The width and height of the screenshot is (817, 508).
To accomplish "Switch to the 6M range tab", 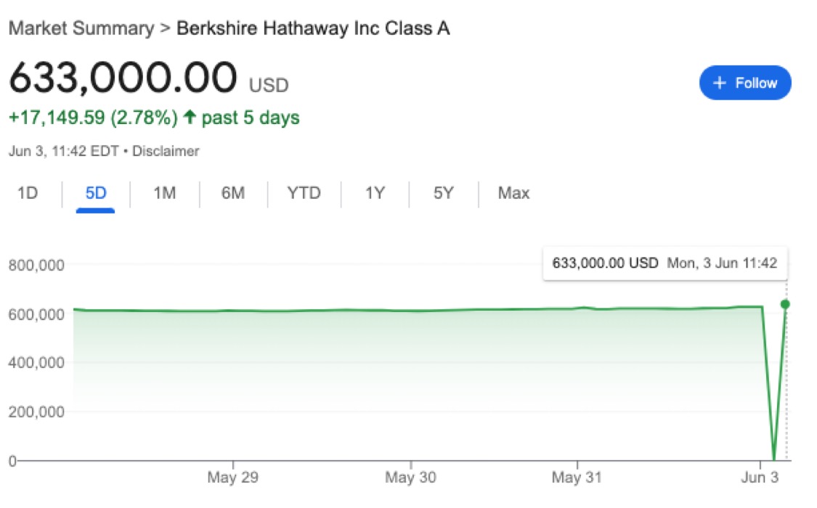I will [x=232, y=194].
